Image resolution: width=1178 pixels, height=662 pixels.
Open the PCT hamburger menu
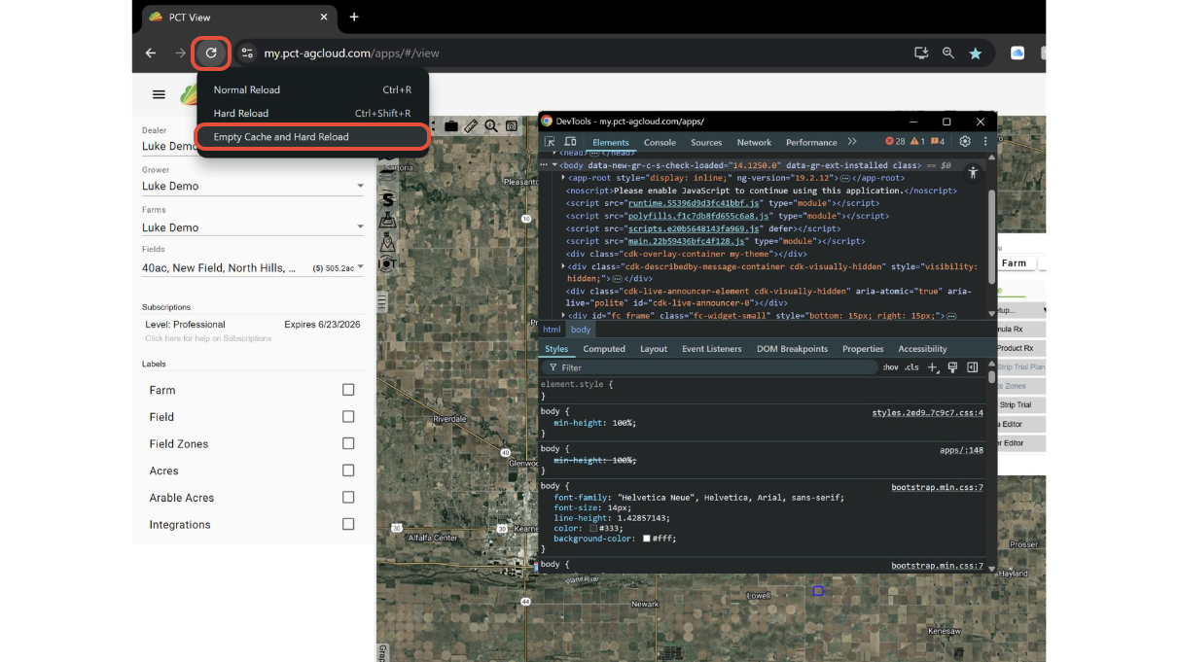point(159,94)
